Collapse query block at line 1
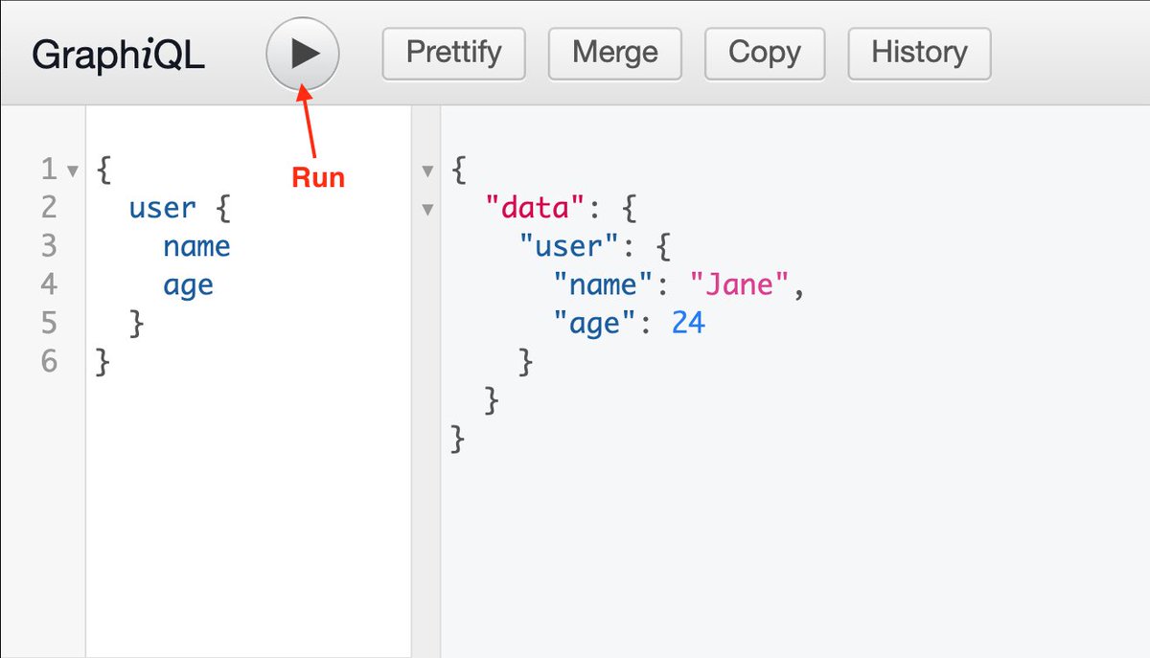This screenshot has width=1150, height=658. tap(72, 171)
